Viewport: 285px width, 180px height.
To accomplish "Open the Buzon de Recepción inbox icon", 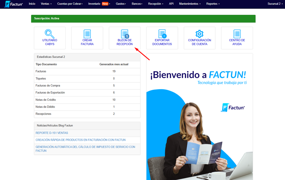I will pyautogui.click(x=125, y=34).
